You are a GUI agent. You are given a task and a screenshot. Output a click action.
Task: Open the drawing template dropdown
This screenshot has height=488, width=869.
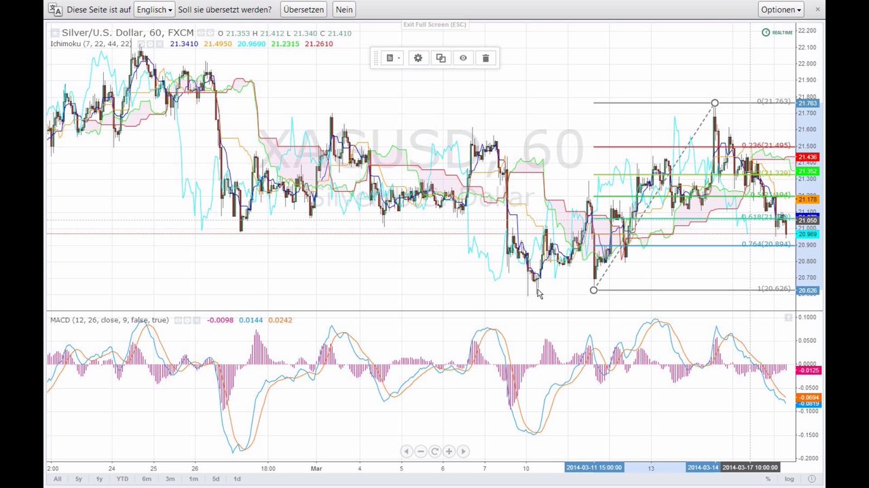(x=394, y=58)
